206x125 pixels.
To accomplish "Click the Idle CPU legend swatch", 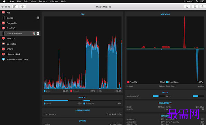I will [x=97, y=91].
